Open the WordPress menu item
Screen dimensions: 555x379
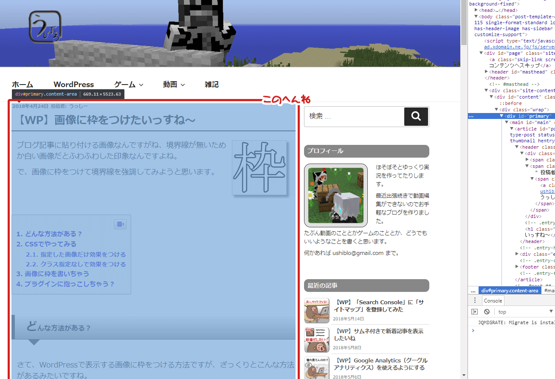74,85
